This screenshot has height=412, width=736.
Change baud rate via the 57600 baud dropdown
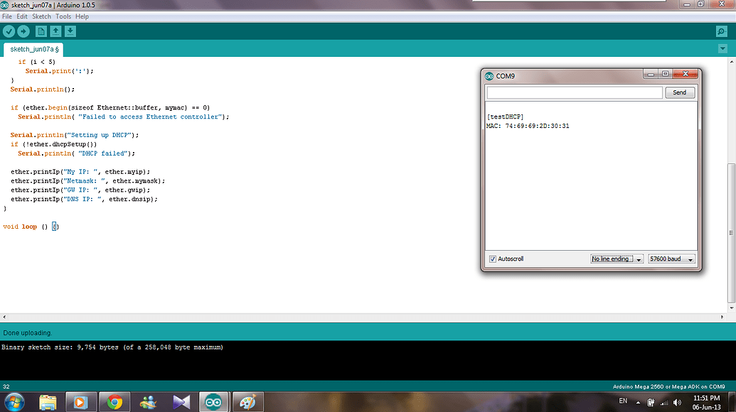pyautogui.click(x=671, y=259)
